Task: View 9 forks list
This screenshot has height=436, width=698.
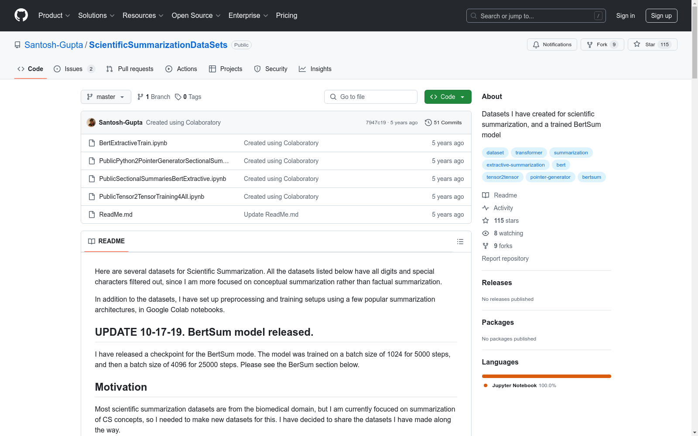Action: point(497,246)
